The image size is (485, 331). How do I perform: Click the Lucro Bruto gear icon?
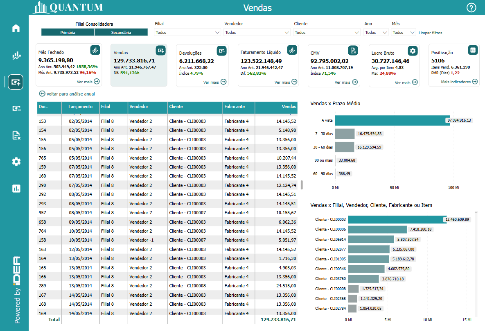tap(413, 51)
